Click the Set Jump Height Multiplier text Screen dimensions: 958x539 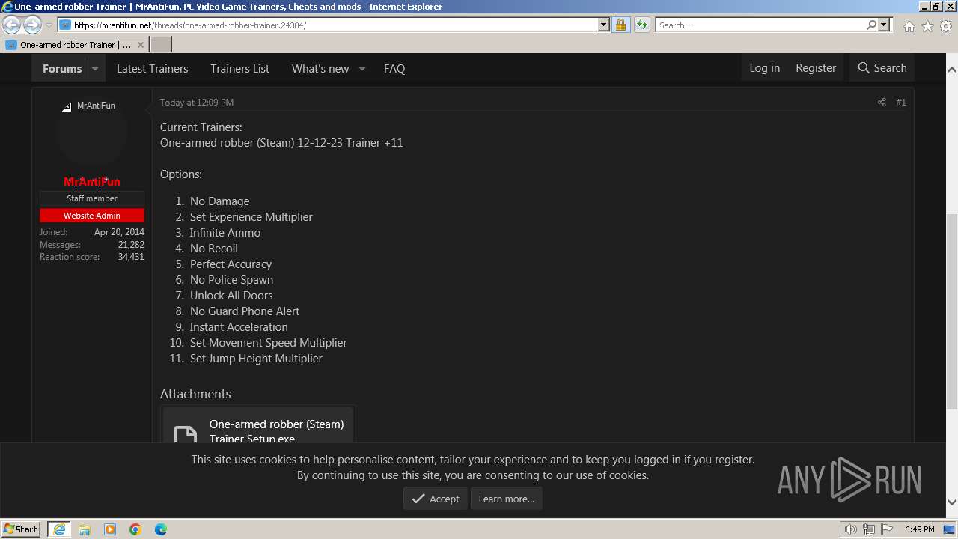pyautogui.click(x=256, y=358)
